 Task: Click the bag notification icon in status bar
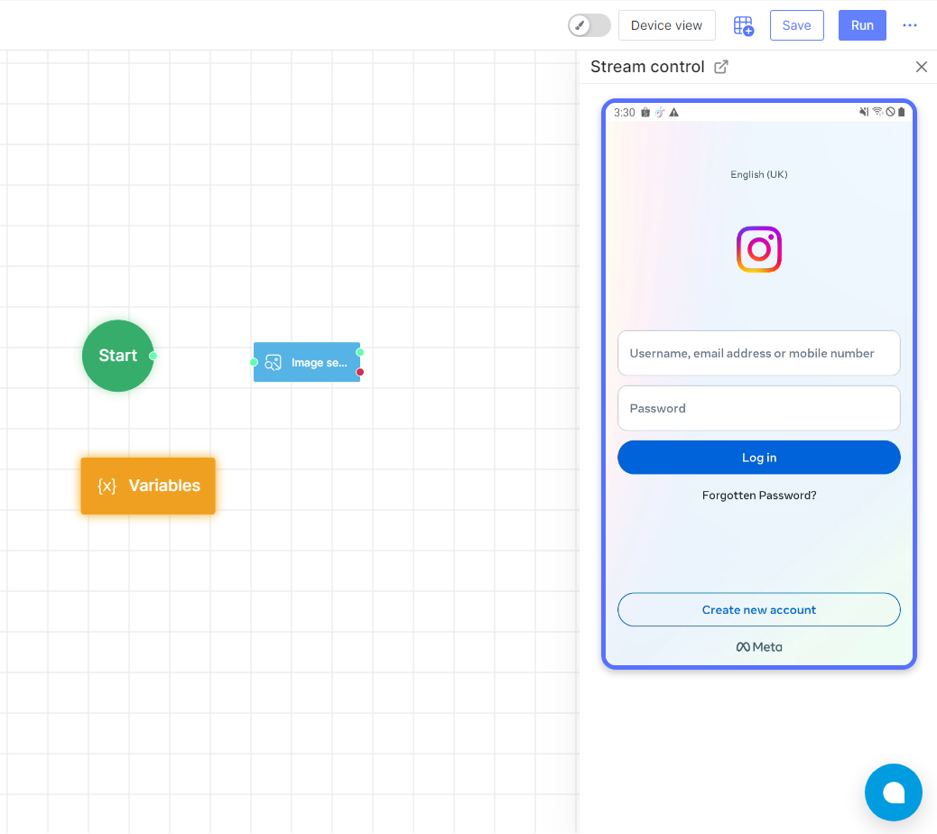click(x=645, y=112)
